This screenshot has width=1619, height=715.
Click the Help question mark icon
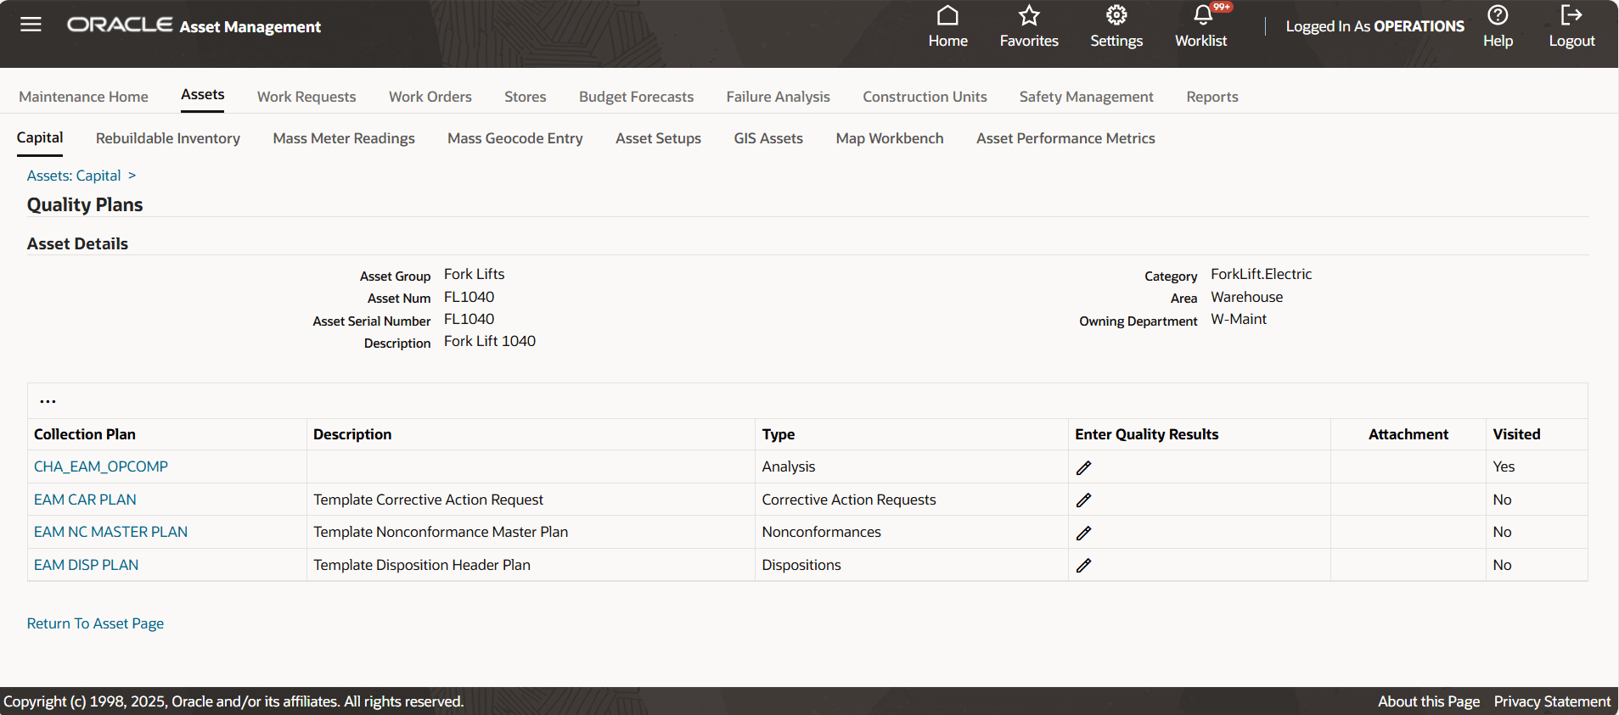[1498, 16]
